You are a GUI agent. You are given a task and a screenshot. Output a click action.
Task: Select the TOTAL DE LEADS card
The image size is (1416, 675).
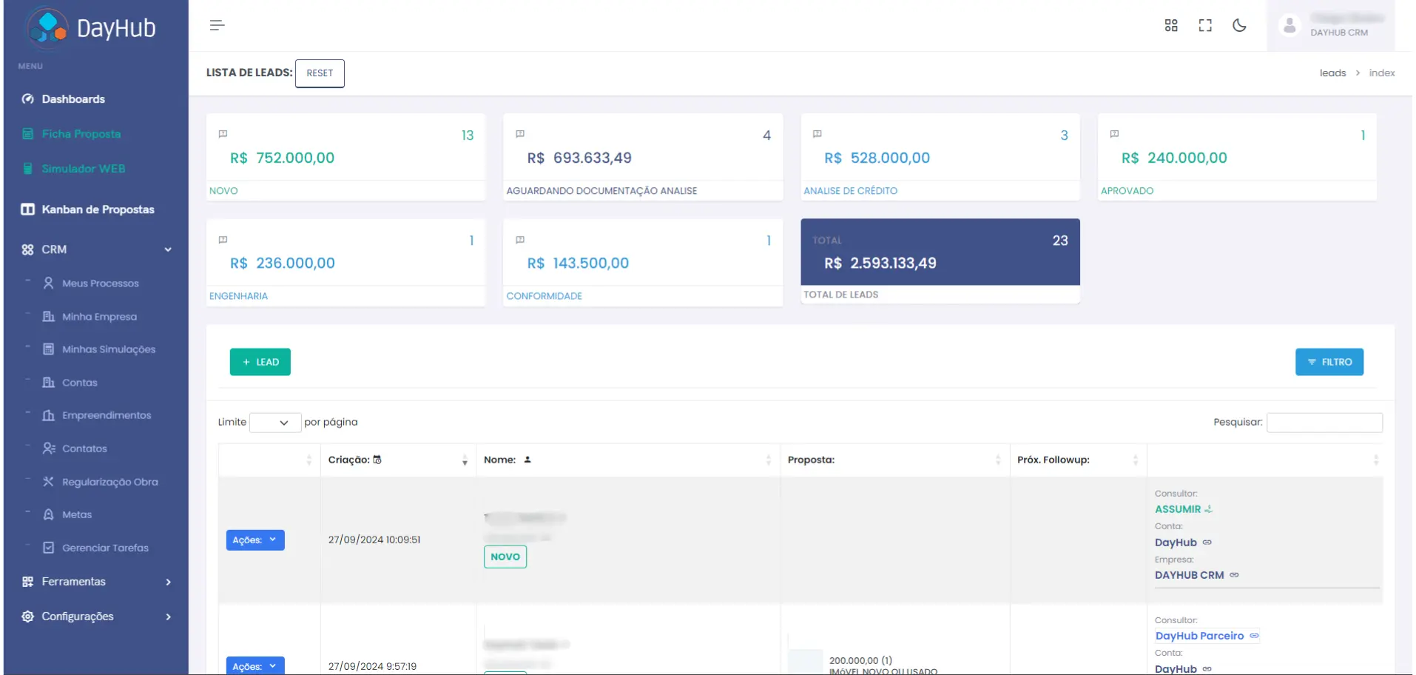click(940, 261)
